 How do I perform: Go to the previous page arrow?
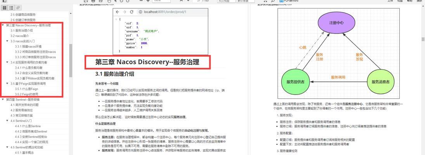coord(181,1)
